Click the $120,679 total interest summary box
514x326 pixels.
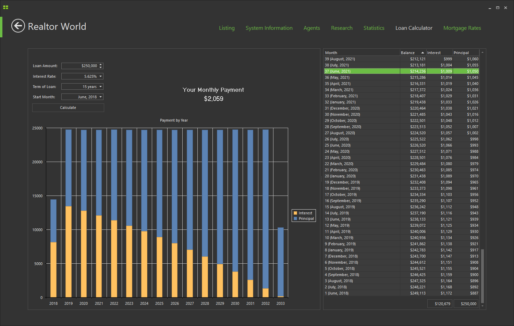coord(440,303)
